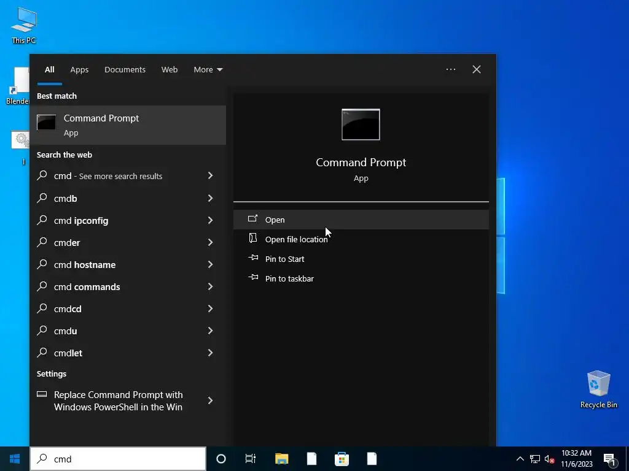Click the Command Prompt icon in best match

coord(46,122)
